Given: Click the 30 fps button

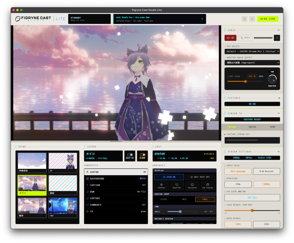Looking at the screenshot, I should pyautogui.click(x=252, y=197).
